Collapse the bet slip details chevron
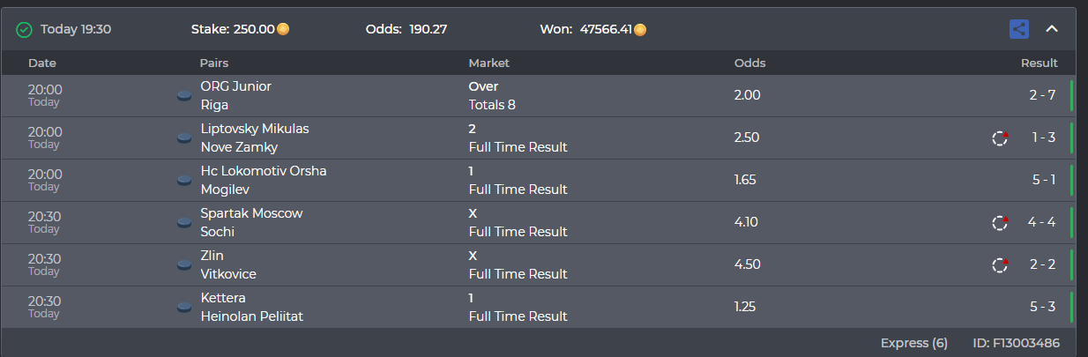The width and height of the screenshot is (1088, 357). click(1051, 29)
